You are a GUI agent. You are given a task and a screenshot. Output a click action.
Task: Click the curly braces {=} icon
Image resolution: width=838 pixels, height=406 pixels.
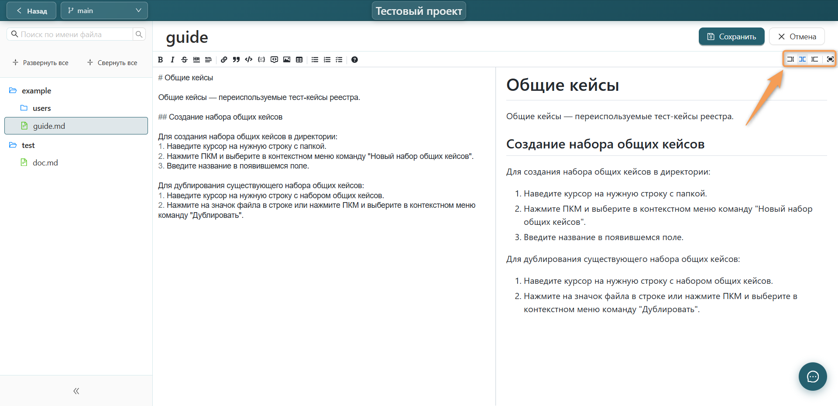coord(261,60)
